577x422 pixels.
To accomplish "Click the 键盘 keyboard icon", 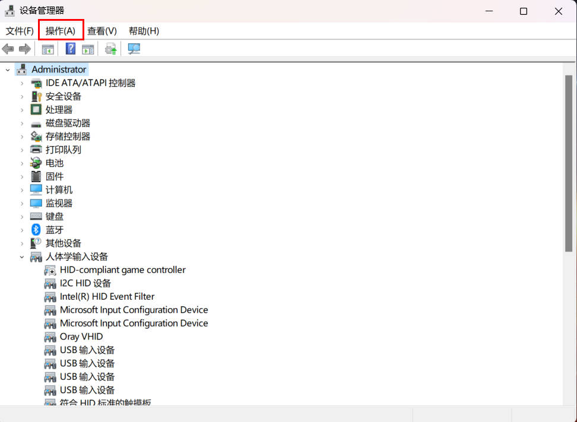I will (36, 216).
